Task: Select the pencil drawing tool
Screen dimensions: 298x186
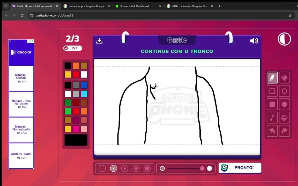Action: click(x=272, y=78)
